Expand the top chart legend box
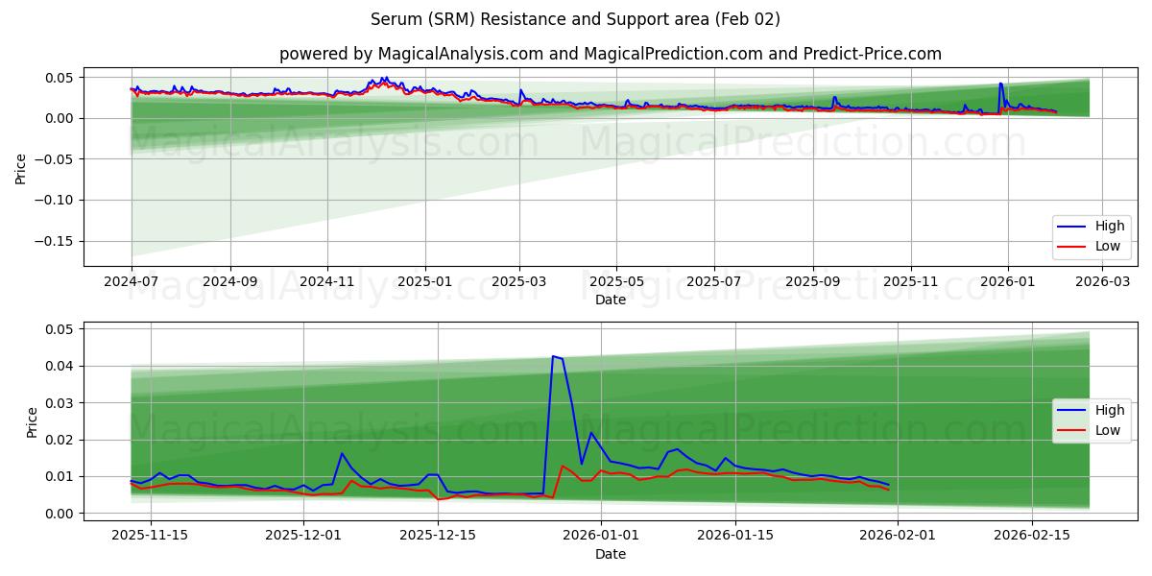Image resolution: width=1152 pixels, height=576 pixels. pyautogui.click(x=1090, y=236)
